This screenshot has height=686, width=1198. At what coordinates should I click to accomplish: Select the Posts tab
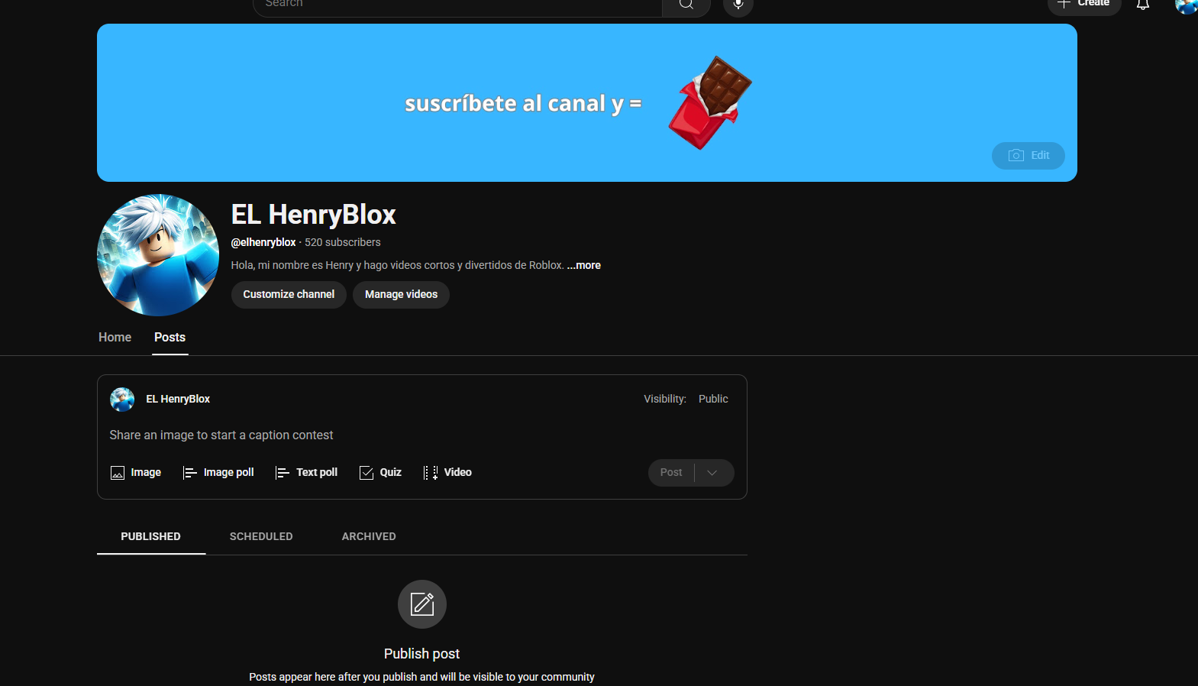point(170,338)
